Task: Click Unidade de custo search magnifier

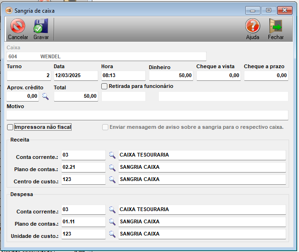Action: (112, 234)
